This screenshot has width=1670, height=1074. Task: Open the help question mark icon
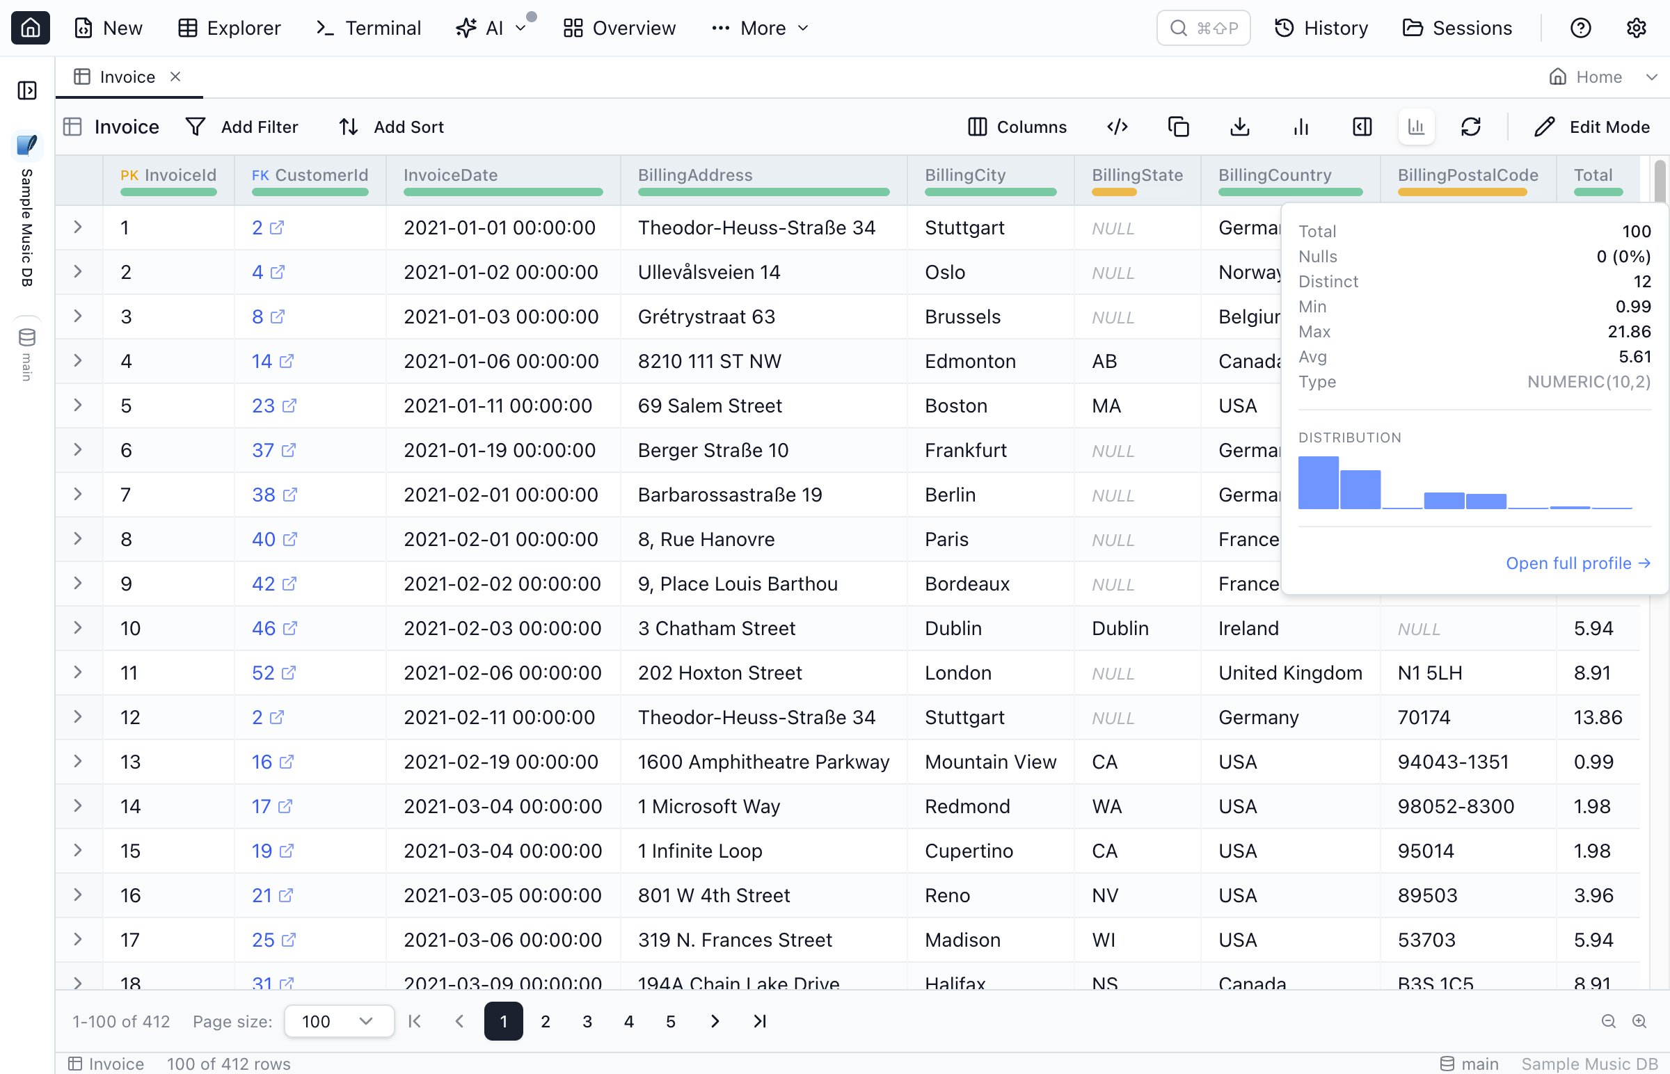(1581, 28)
